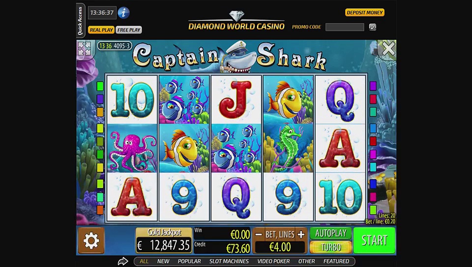
Task: Click the Deposit Money button
Action: [x=364, y=13]
